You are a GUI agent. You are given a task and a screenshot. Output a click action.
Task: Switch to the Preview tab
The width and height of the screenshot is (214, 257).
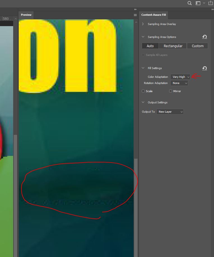(26, 15)
